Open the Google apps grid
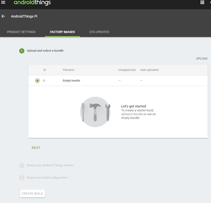This screenshot has height=203, width=211. 202,2
